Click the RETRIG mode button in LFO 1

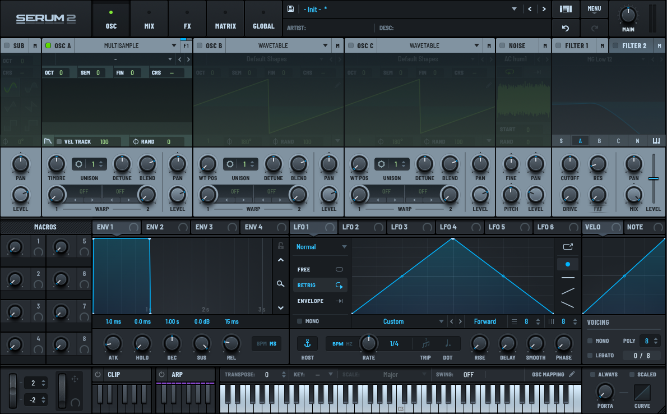(x=320, y=286)
